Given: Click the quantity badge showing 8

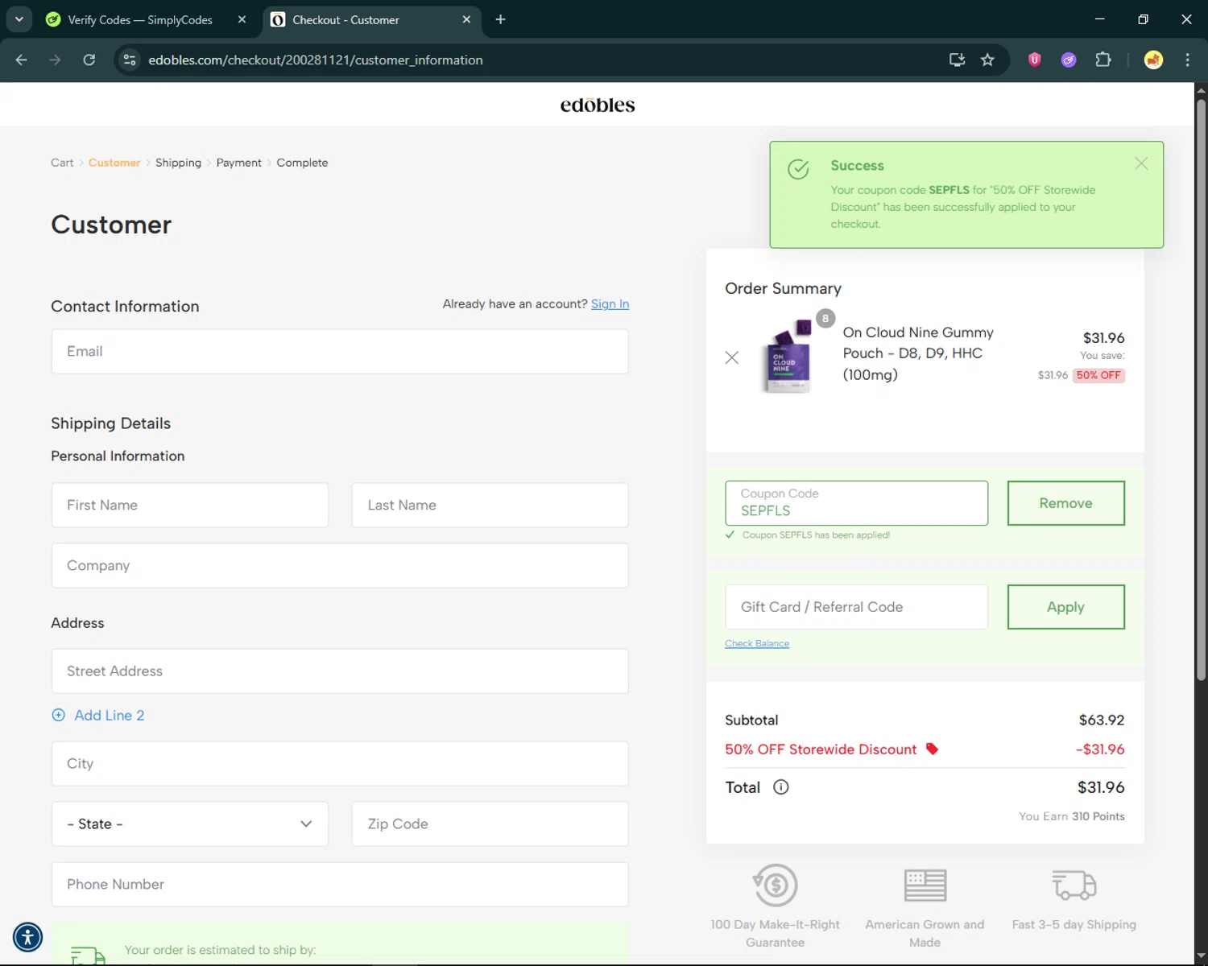Looking at the screenshot, I should [825, 319].
